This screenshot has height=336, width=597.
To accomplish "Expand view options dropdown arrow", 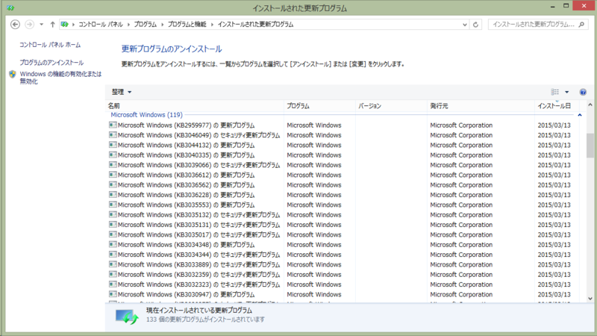I will pos(567,92).
